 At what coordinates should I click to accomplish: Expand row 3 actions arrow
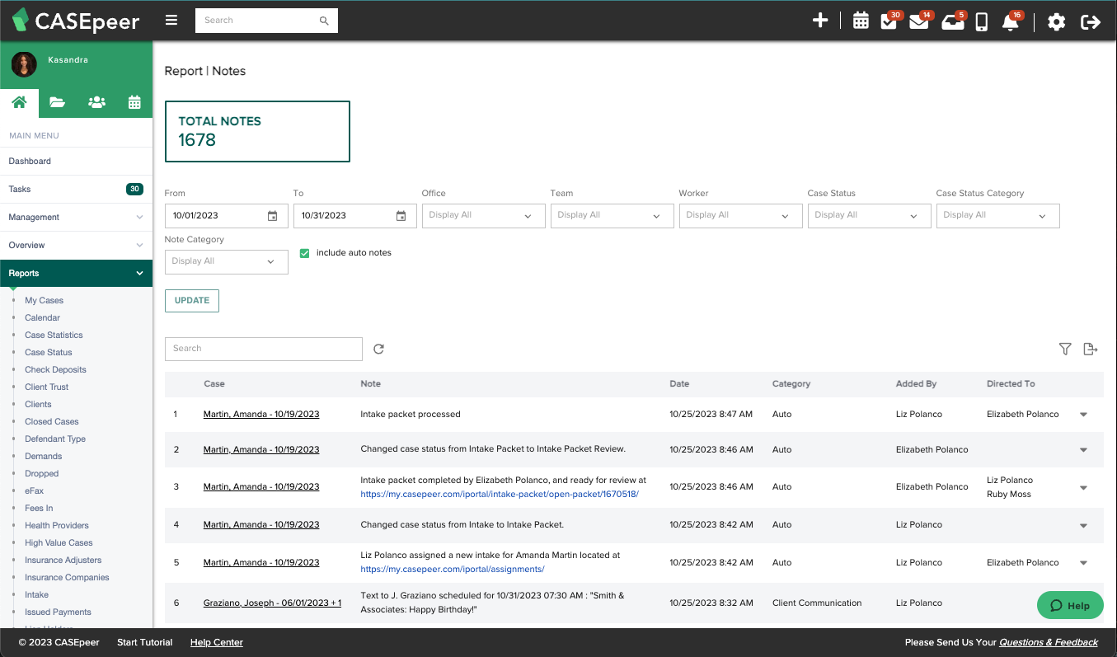point(1083,487)
